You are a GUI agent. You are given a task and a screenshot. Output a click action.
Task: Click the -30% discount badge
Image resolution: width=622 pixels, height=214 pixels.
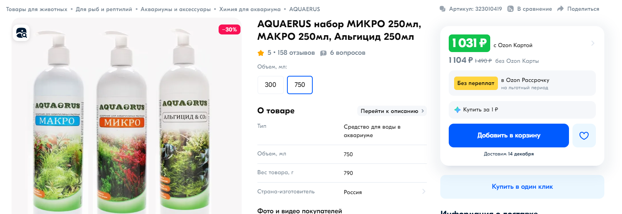coord(229,29)
